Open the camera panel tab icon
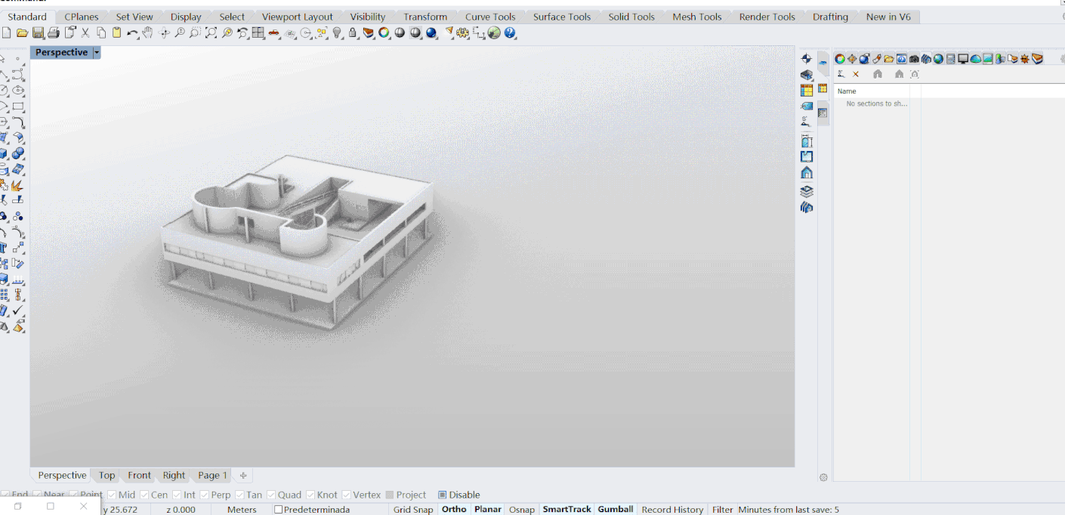This screenshot has width=1065, height=515. pyautogui.click(x=914, y=59)
